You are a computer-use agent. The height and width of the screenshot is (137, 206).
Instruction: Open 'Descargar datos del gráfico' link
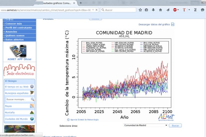click(x=154, y=25)
